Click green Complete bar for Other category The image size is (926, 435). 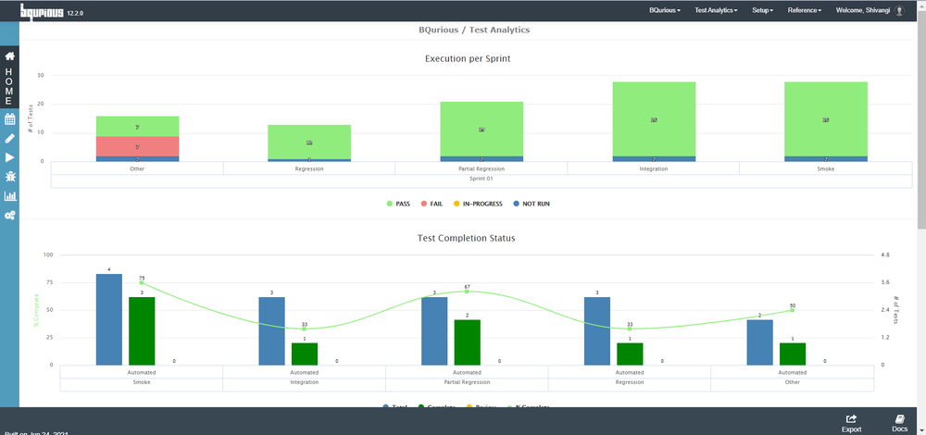793,354
